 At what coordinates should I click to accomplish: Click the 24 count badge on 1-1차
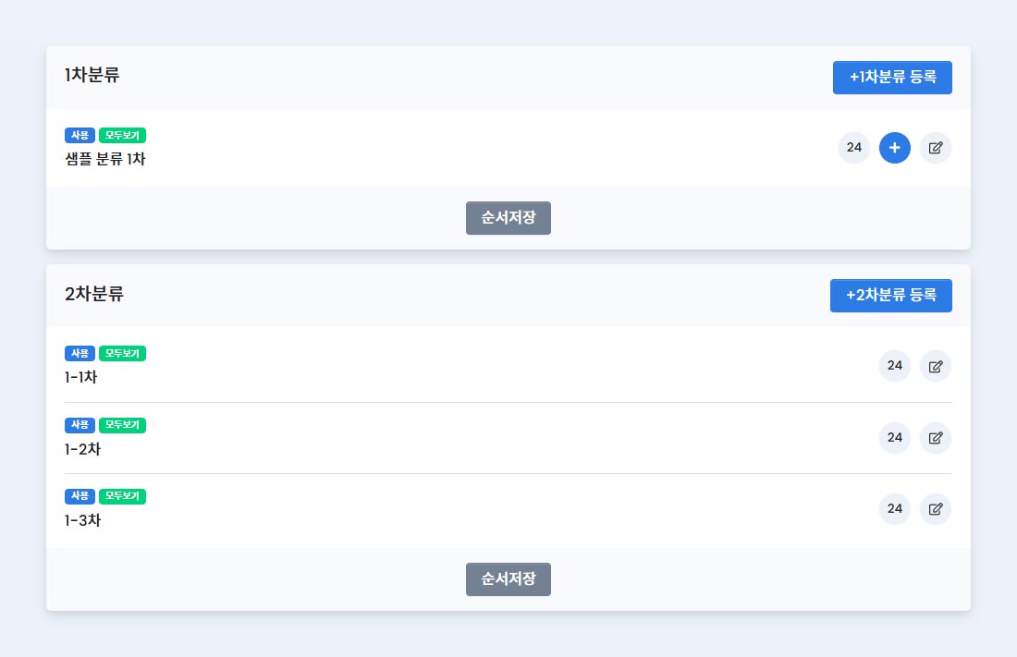(x=894, y=367)
